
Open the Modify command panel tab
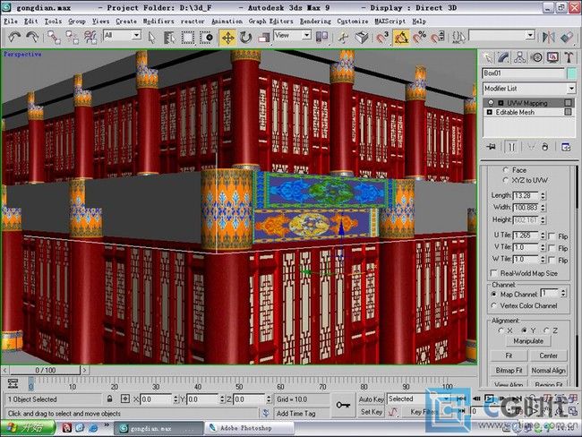(x=504, y=57)
